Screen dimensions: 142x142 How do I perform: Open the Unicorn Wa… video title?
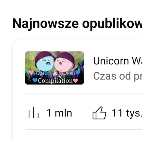[x=118, y=61]
